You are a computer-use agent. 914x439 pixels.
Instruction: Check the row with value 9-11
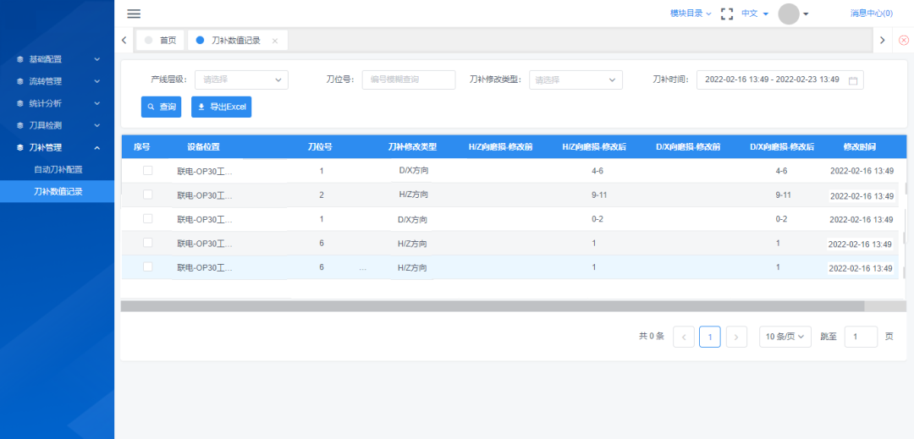coord(148,194)
